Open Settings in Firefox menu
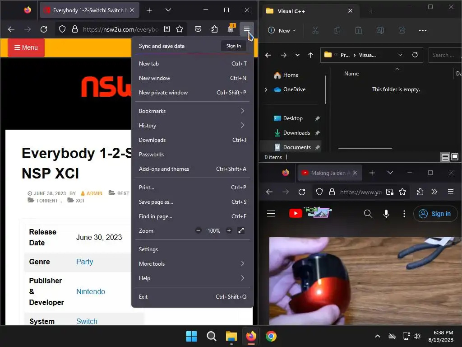462x347 pixels. (193, 249)
